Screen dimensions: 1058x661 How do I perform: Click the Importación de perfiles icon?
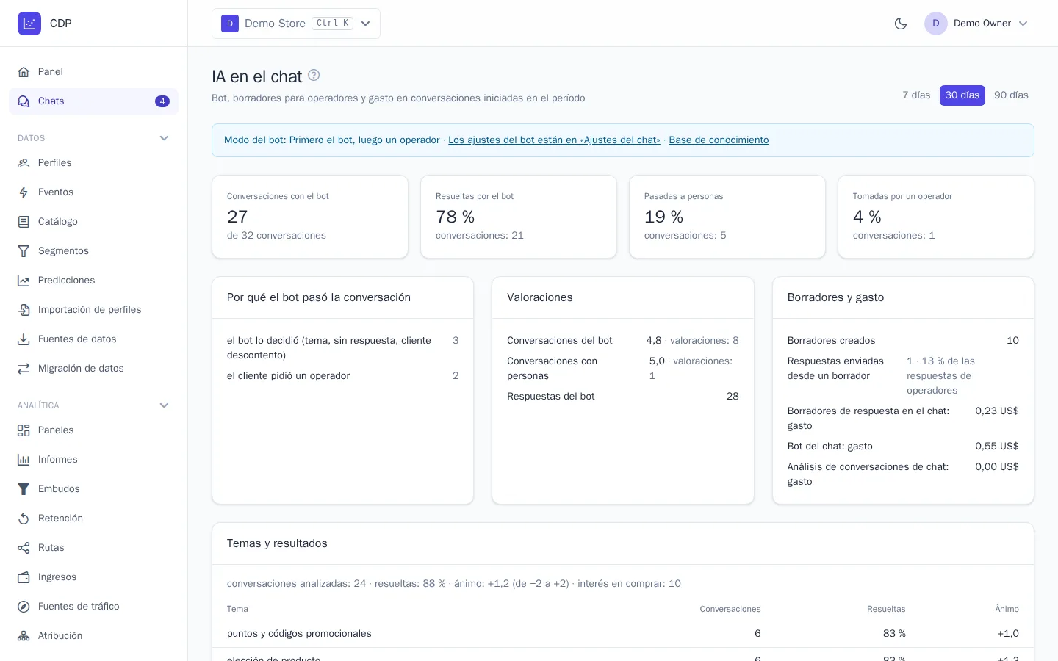24,310
